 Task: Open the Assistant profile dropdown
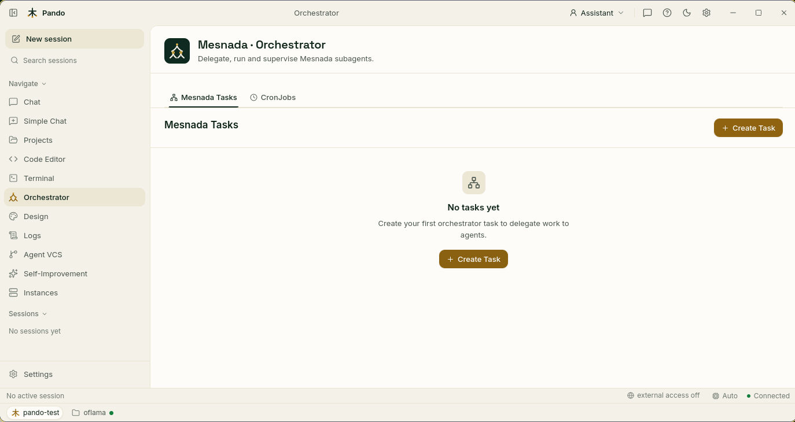[597, 13]
